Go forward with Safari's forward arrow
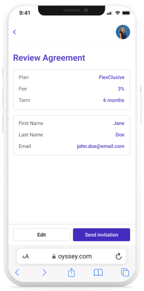144x291 pixels. pyautogui.click(x=44, y=272)
